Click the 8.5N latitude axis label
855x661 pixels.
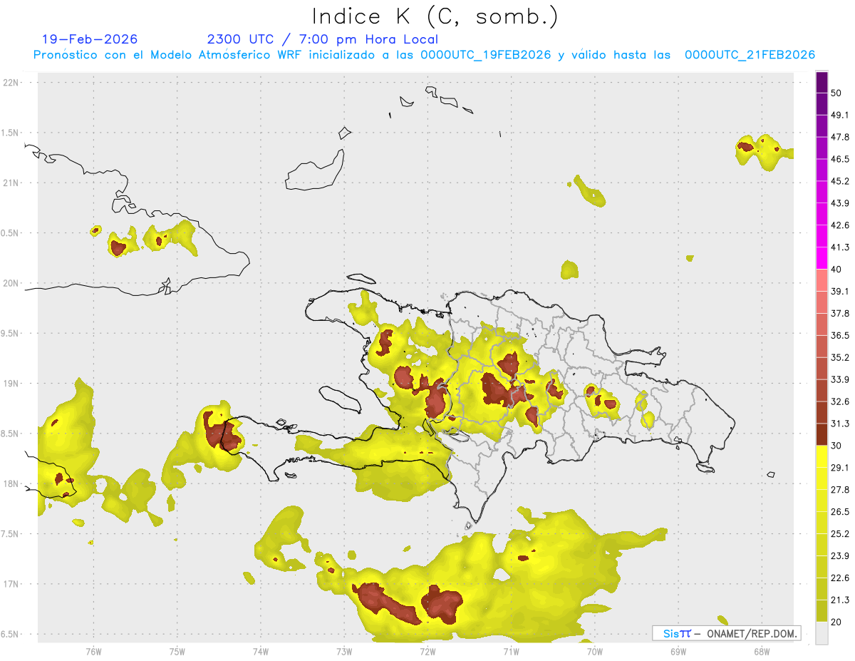11,434
